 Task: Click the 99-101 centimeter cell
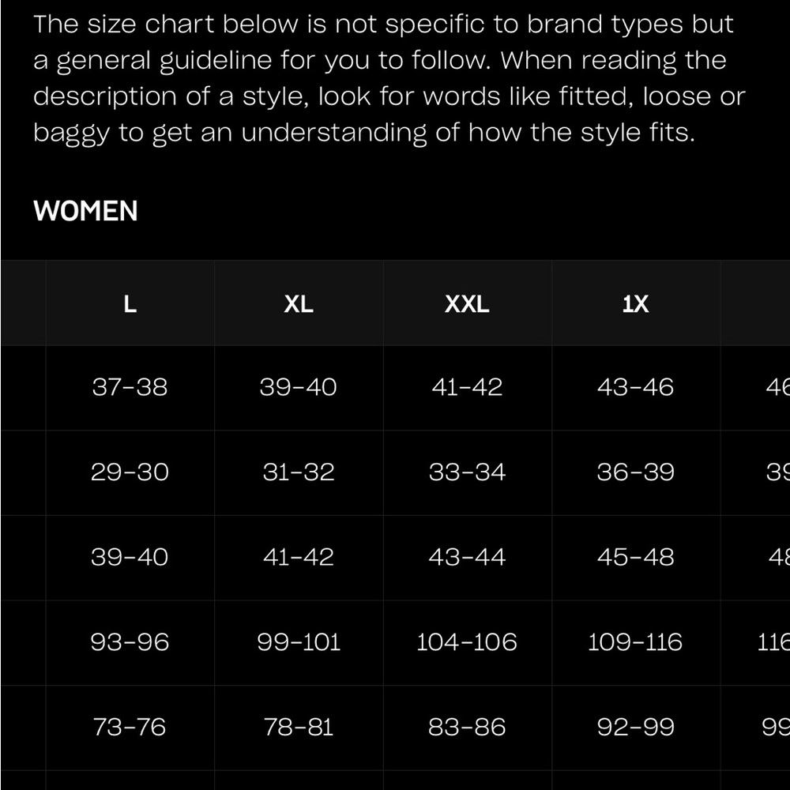pos(299,642)
